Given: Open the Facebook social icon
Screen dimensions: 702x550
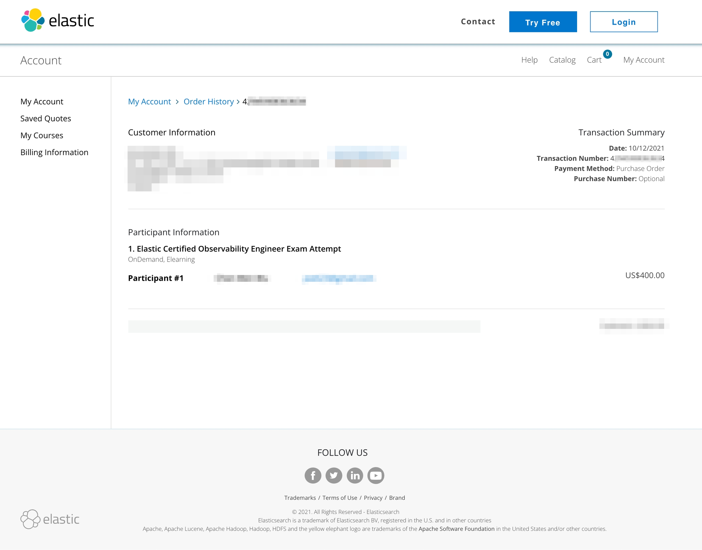Looking at the screenshot, I should point(313,475).
